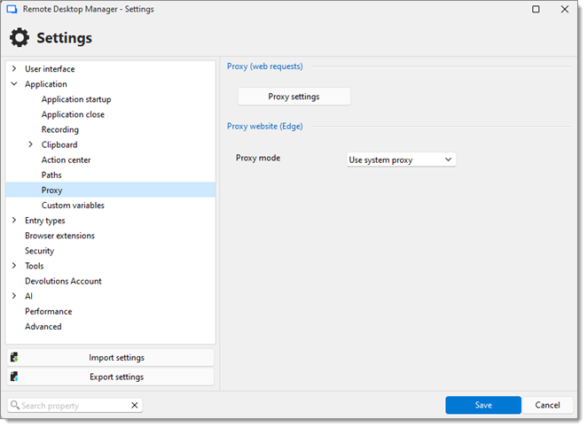Close the Settings window
Viewport: 587px width, 428px height.
(x=565, y=9)
